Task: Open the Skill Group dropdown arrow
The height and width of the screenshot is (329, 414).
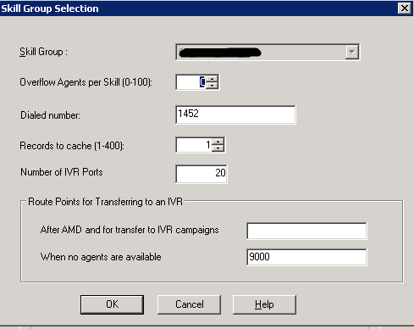Action: click(x=351, y=52)
